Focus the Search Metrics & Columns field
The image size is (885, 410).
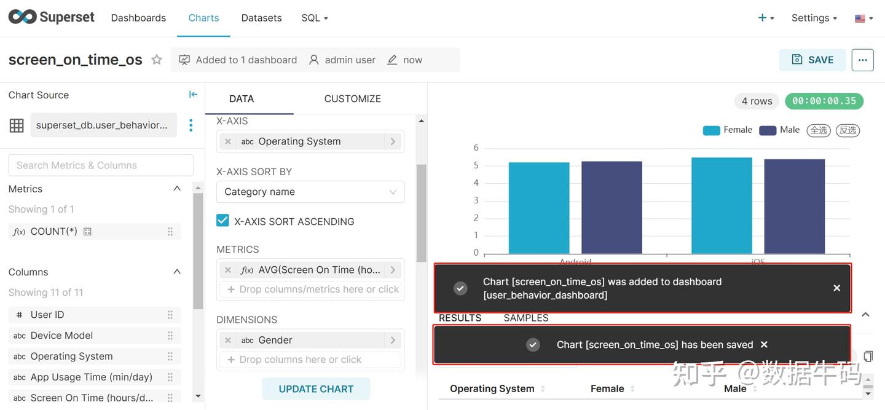(x=101, y=165)
